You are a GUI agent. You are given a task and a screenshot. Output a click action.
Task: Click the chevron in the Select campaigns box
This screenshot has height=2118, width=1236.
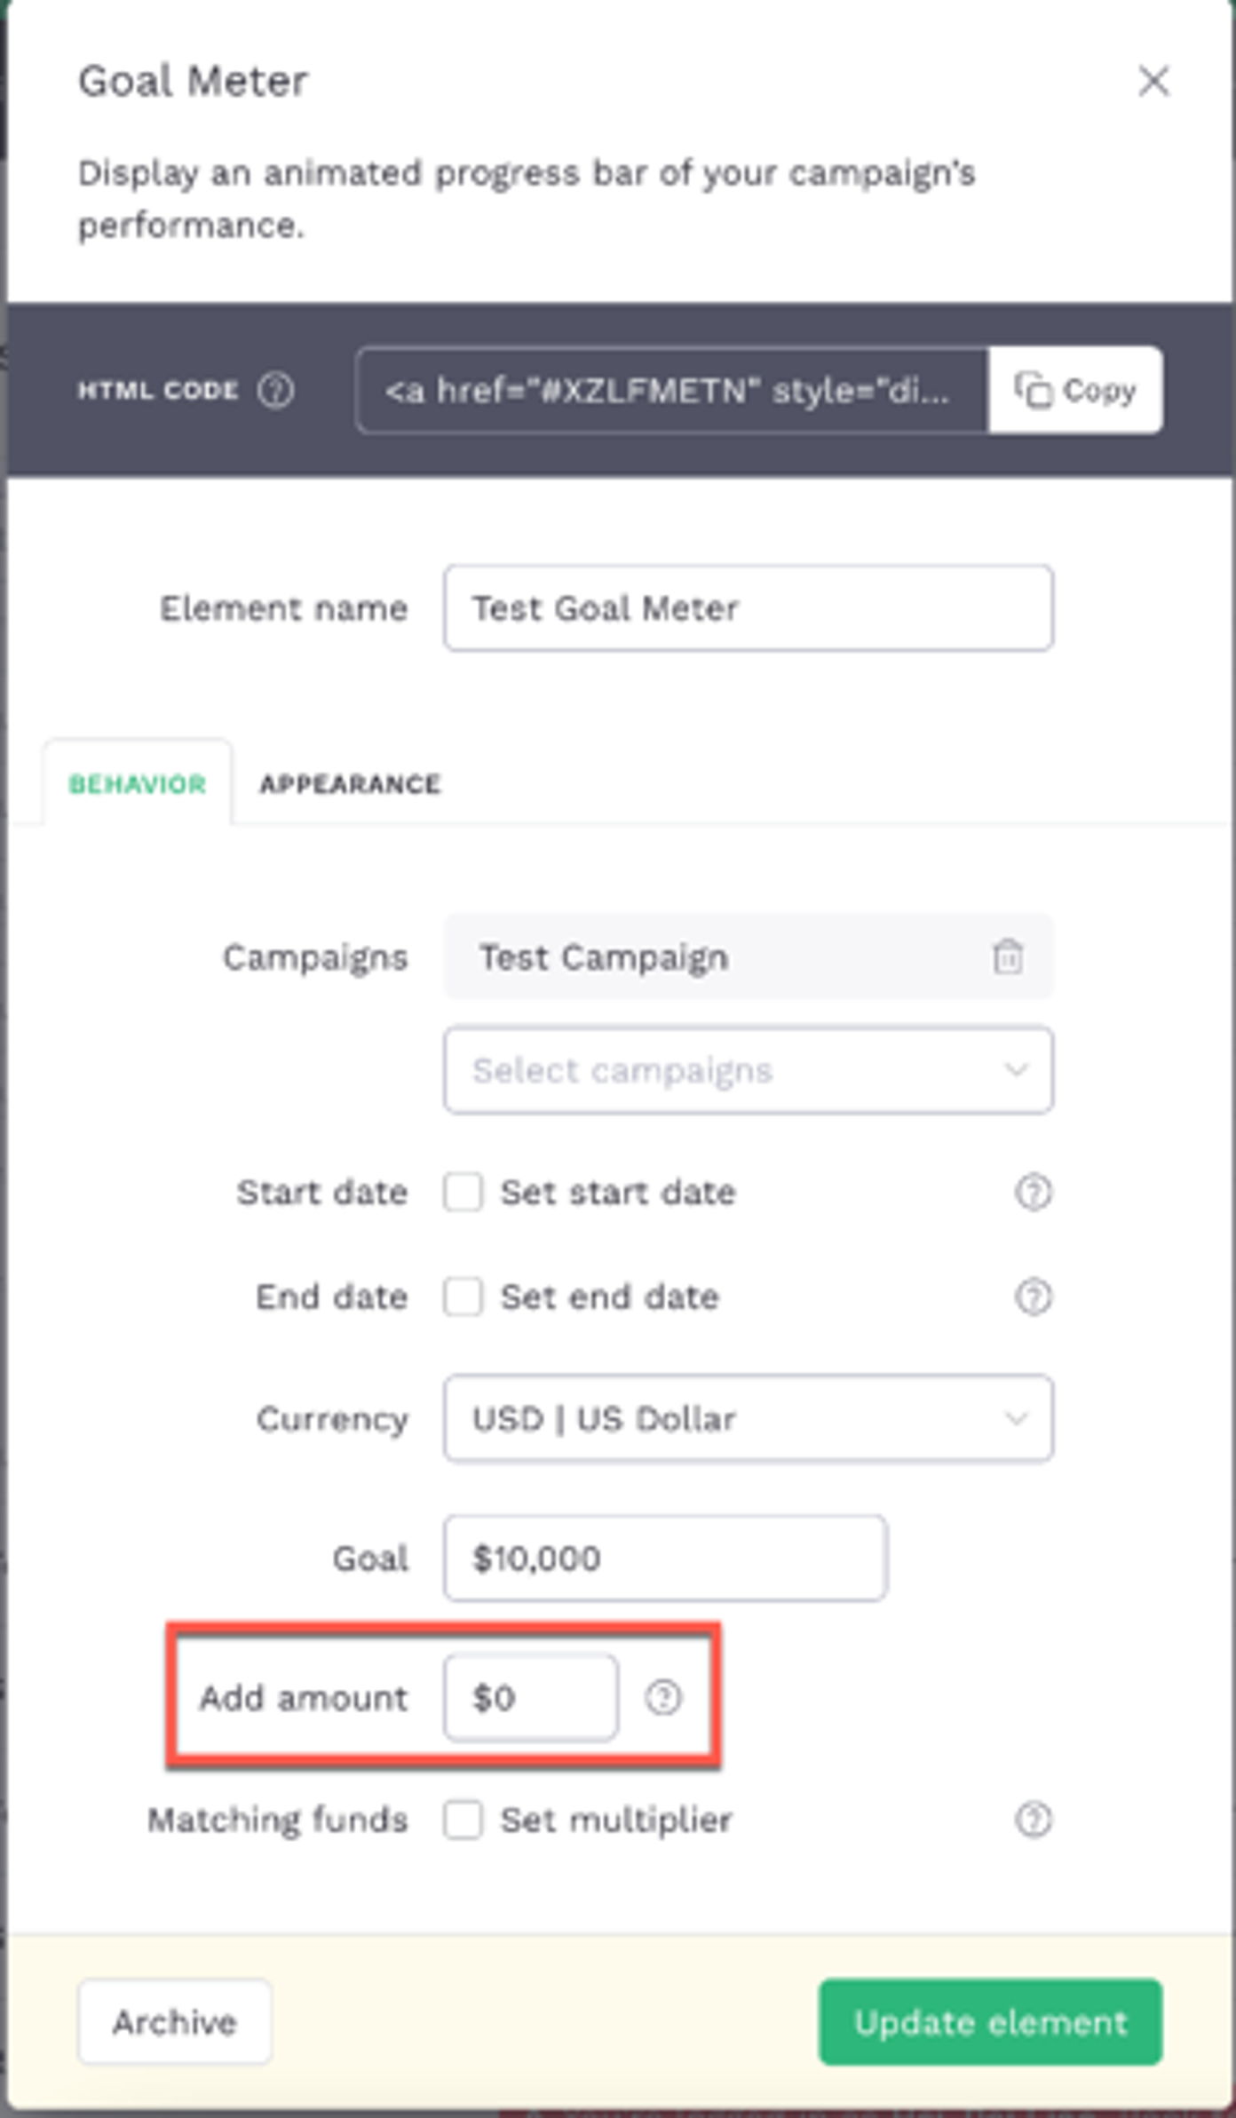(1016, 1070)
